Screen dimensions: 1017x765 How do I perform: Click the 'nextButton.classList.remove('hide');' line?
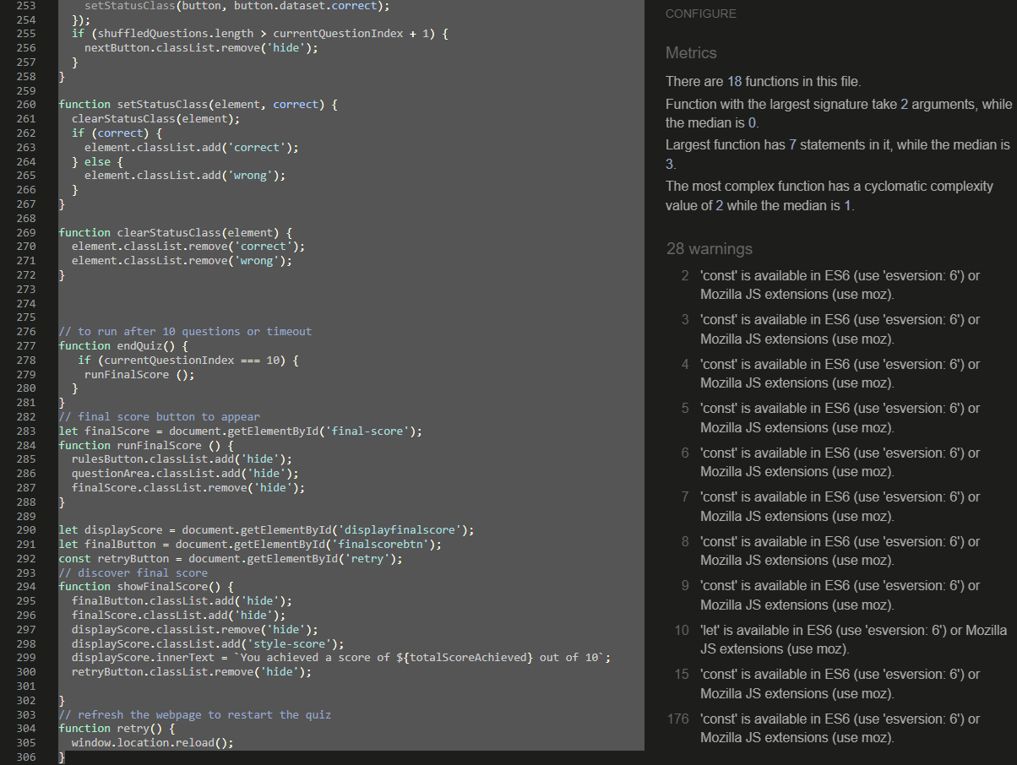[202, 47]
